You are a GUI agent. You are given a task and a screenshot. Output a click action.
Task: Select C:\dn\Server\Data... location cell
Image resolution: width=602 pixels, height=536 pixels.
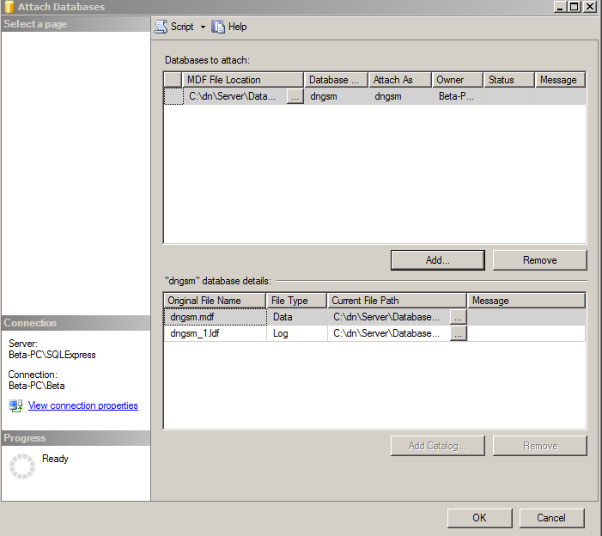[235, 96]
